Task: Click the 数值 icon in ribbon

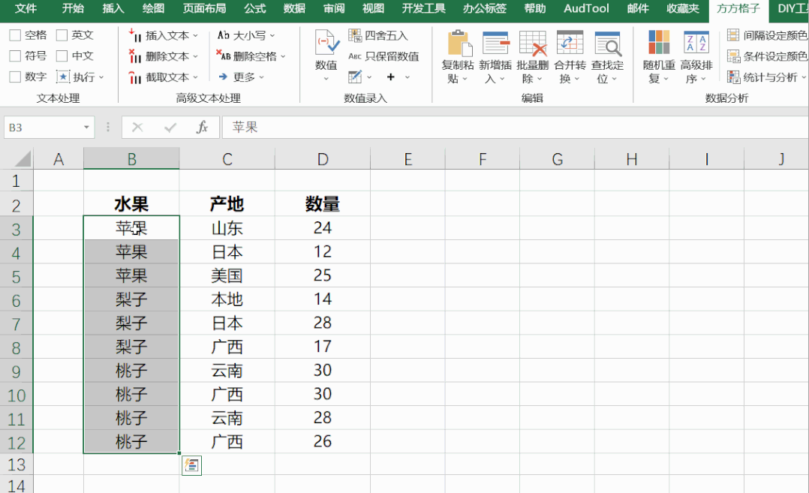Action: click(x=326, y=44)
